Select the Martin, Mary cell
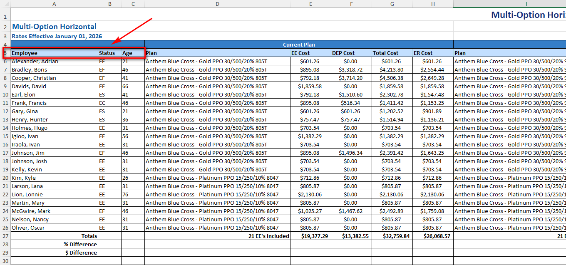Viewport: 566px width, 265px height. click(x=54, y=203)
